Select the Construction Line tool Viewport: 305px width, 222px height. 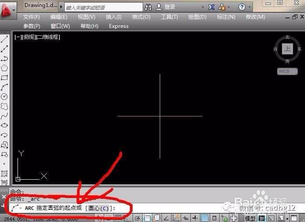click(x=4, y=49)
